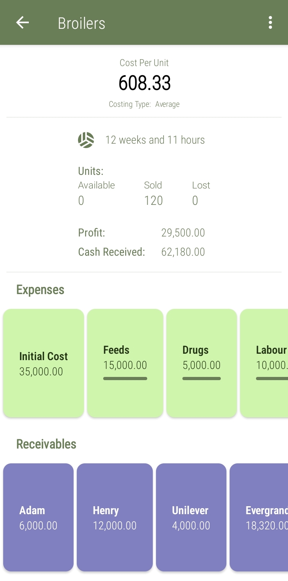Select Henry's receivable card
Screen dimensions: 288x581
click(115, 517)
